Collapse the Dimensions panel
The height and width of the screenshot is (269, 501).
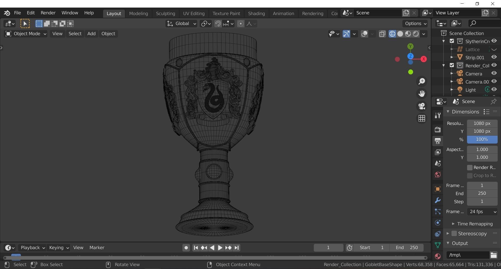pos(448,112)
